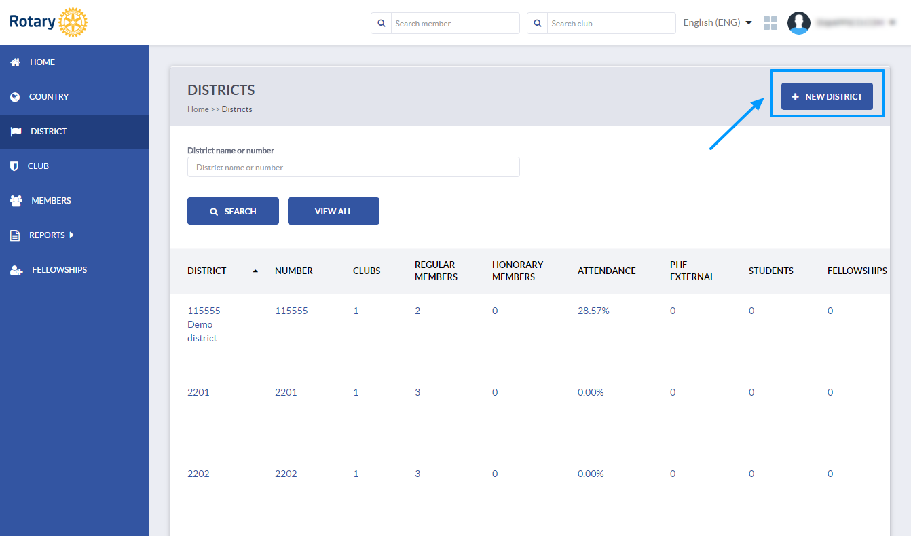Open the user name dropdown arrow
This screenshot has height=536, width=911.
(892, 22)
